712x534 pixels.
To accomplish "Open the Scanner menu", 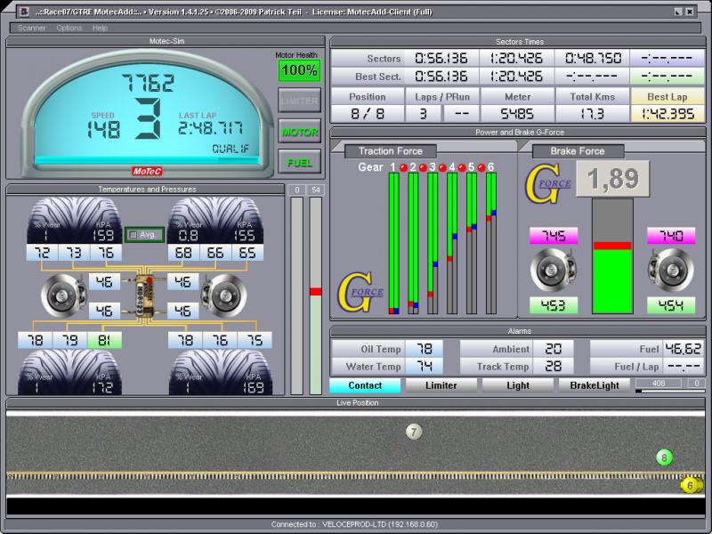I will coord(31,28).
